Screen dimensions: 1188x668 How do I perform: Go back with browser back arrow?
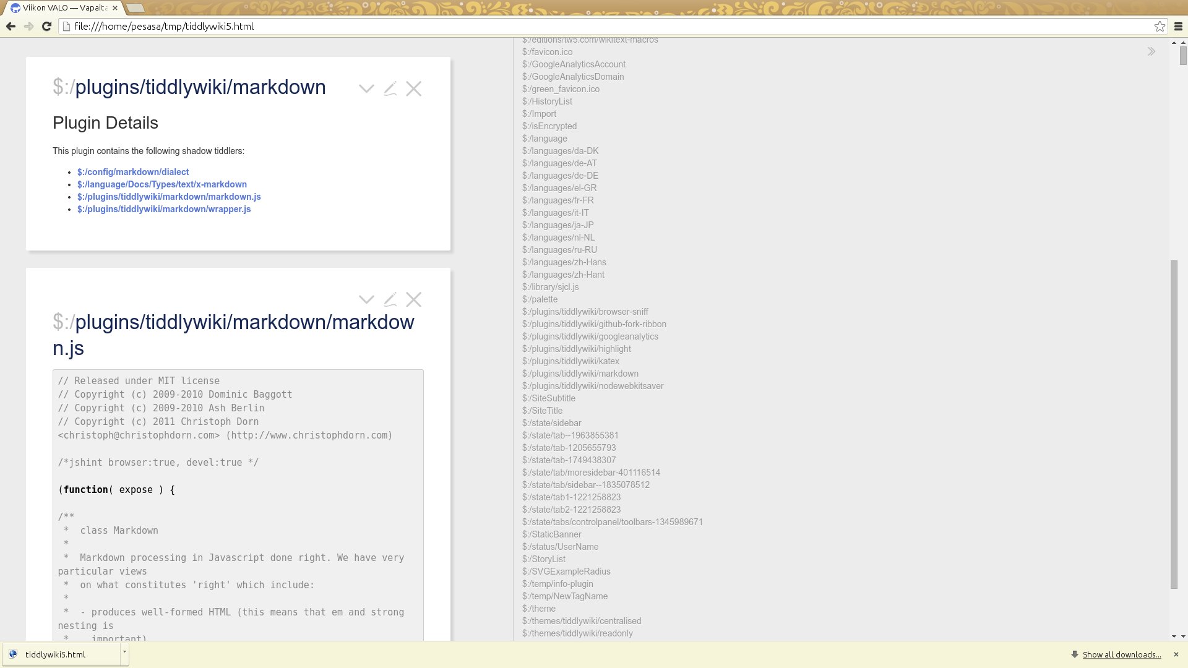(11, 26)
